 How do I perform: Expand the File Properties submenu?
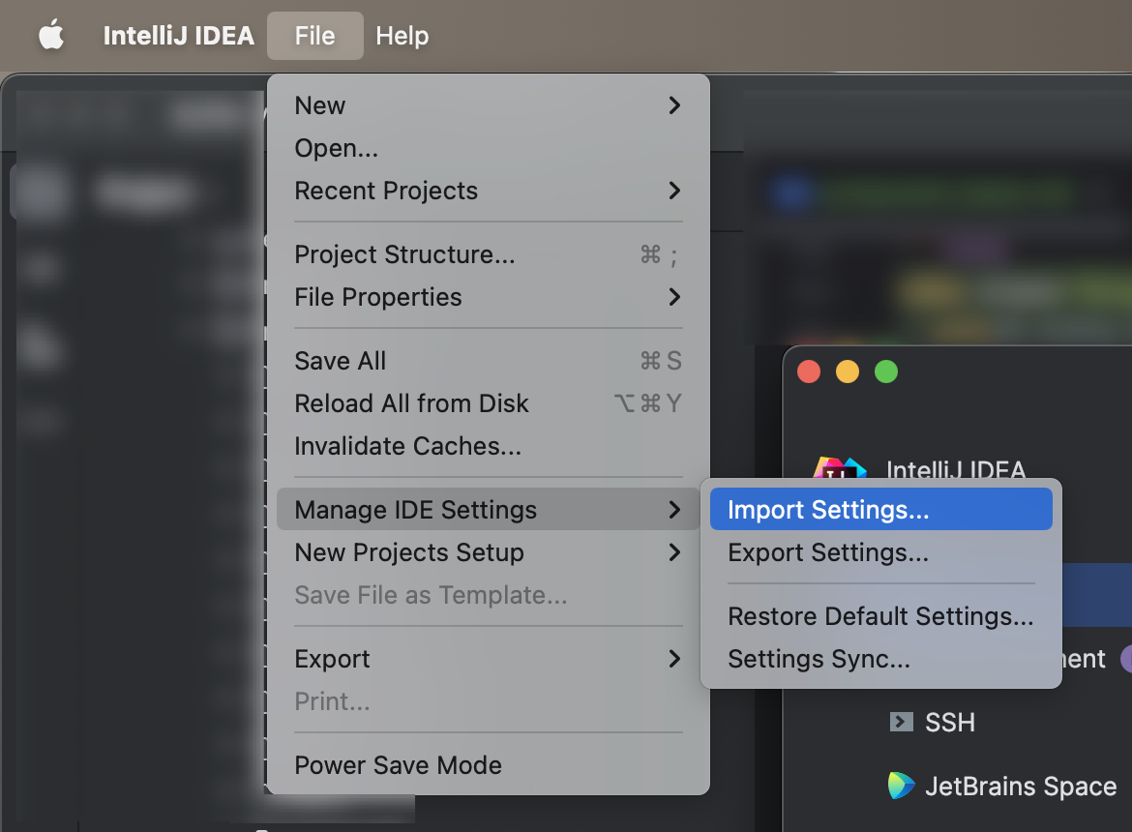click(488, 297)
